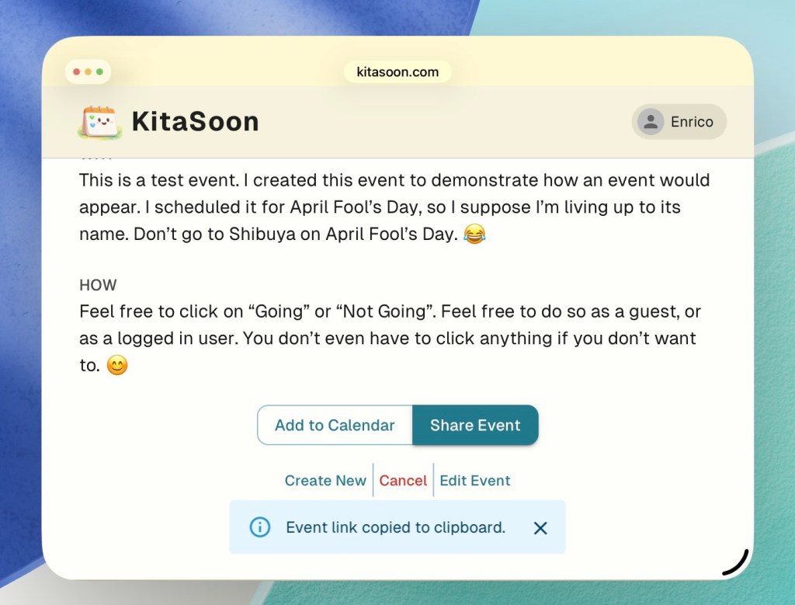This screenshot has height=605, width=795.
Task: Select the red Cancel link
Action: click(403, 481)
